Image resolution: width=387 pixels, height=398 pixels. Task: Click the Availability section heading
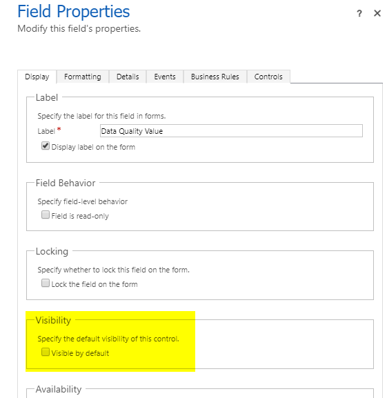coord(59,389)
